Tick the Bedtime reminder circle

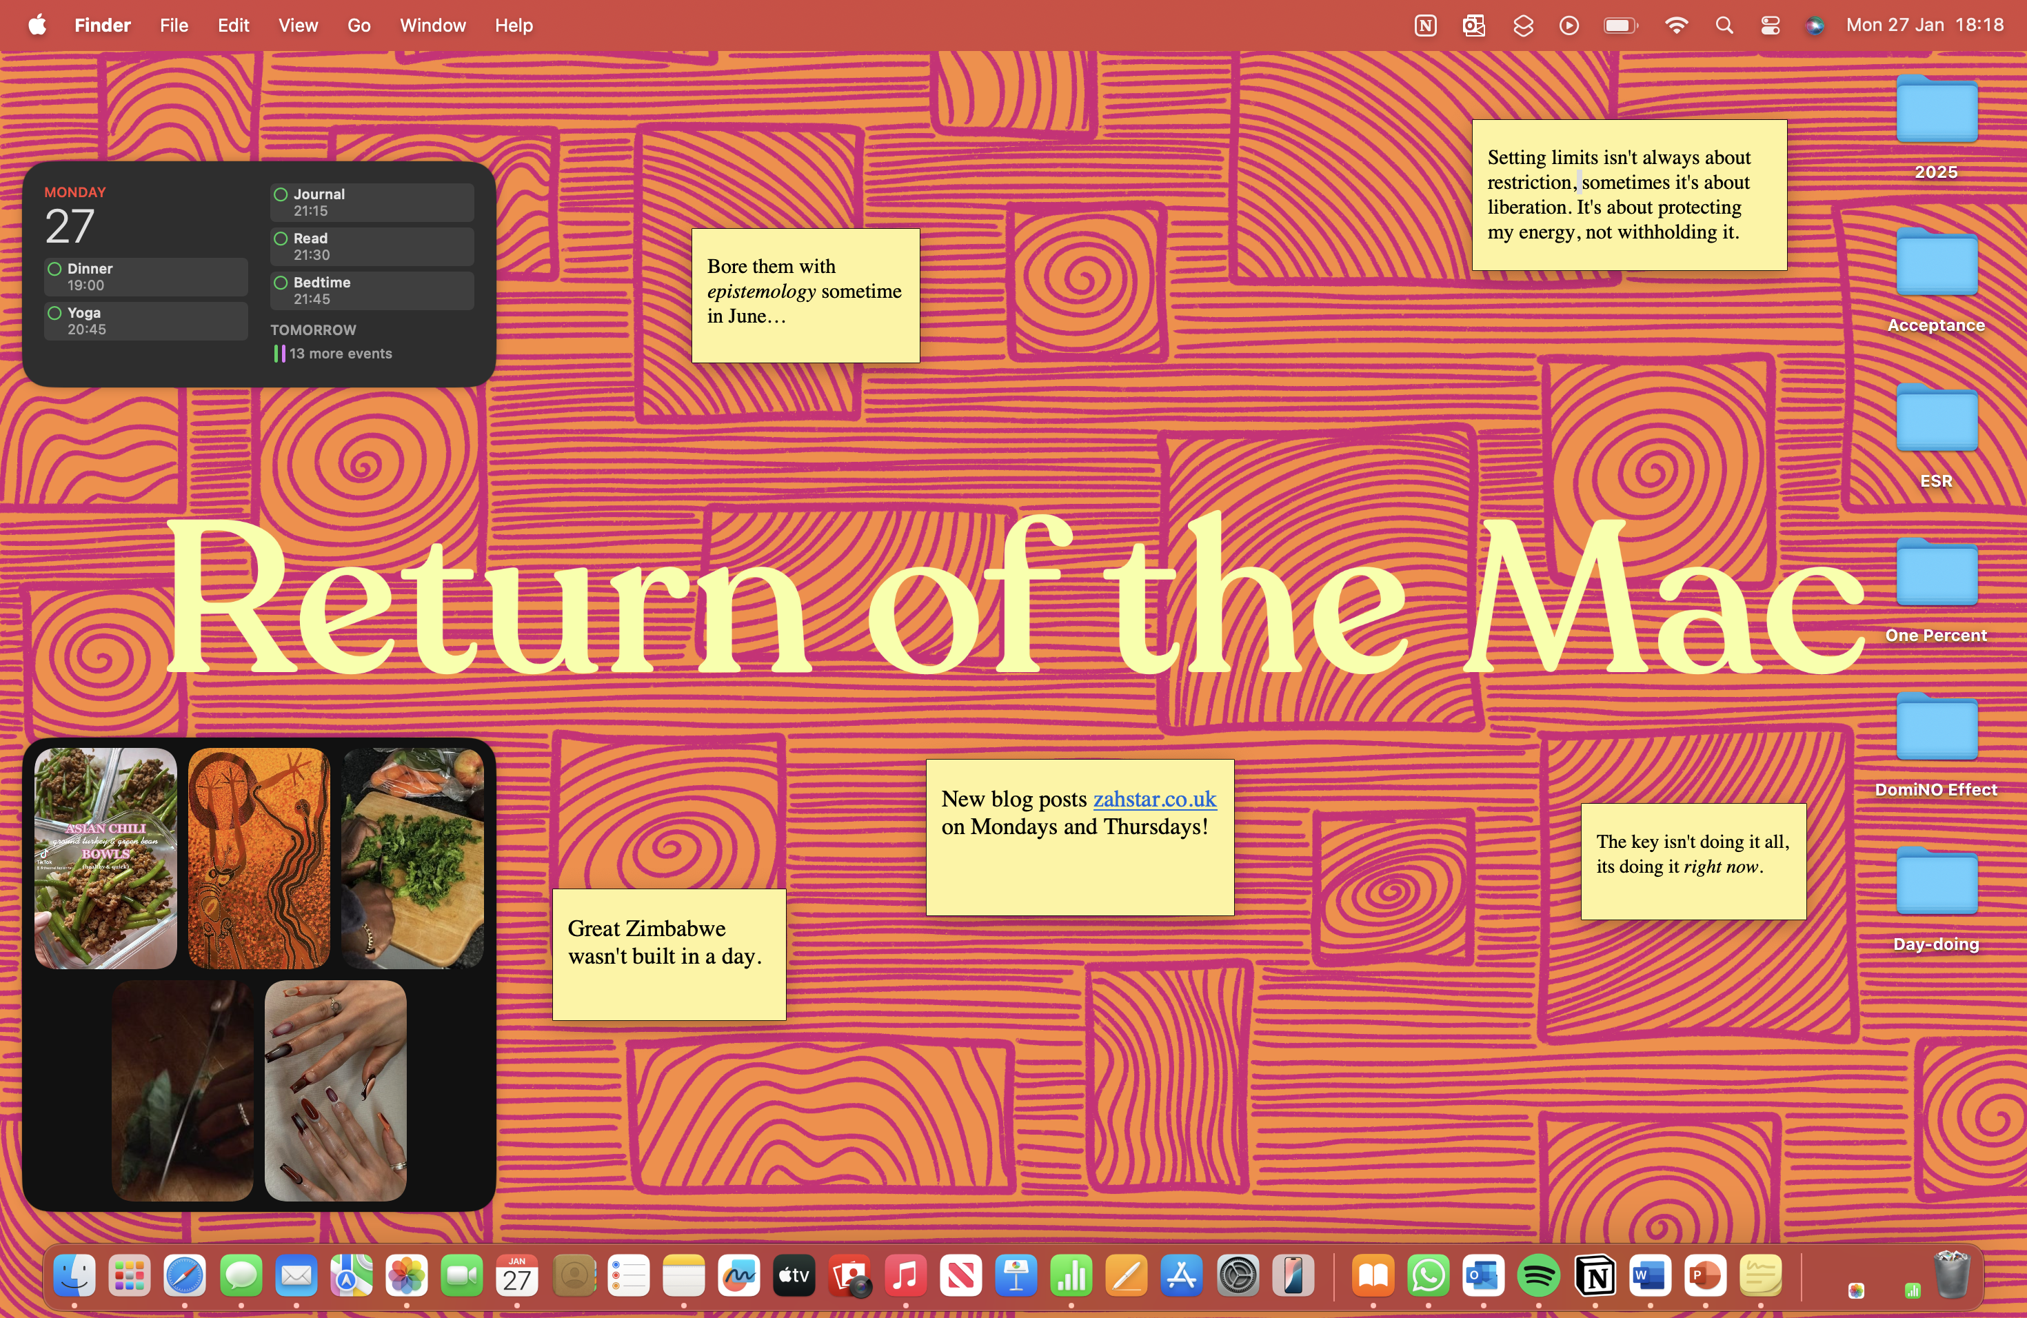coord(280,283)
